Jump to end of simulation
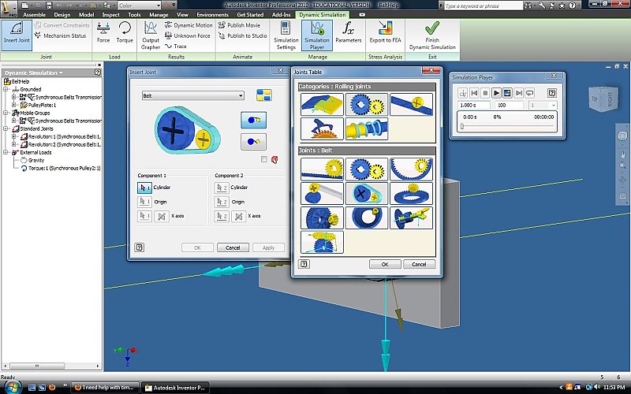The image size is (631, 394). 519,93
